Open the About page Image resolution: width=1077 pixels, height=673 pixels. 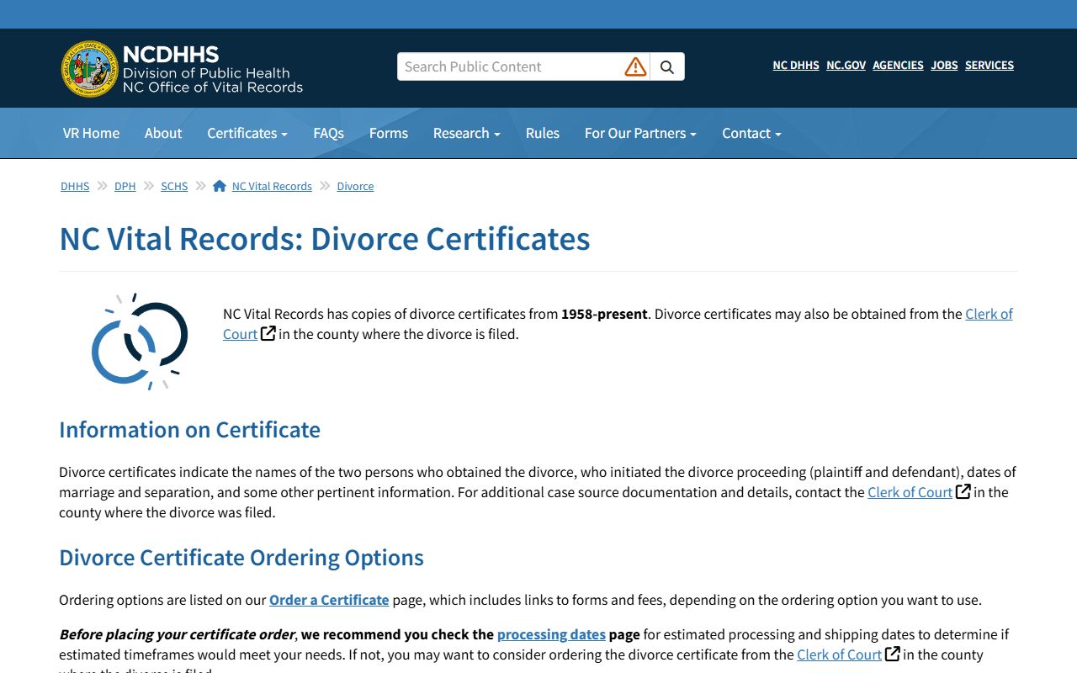(x=163, y=133)
